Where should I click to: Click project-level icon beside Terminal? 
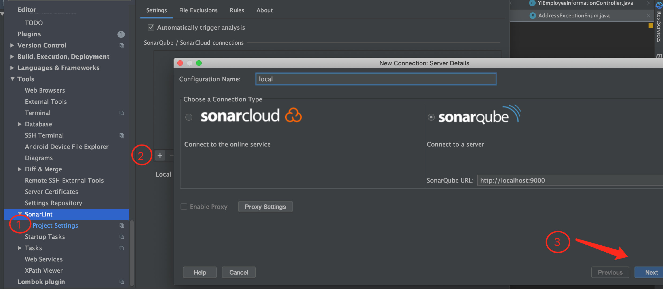point(122,113)
